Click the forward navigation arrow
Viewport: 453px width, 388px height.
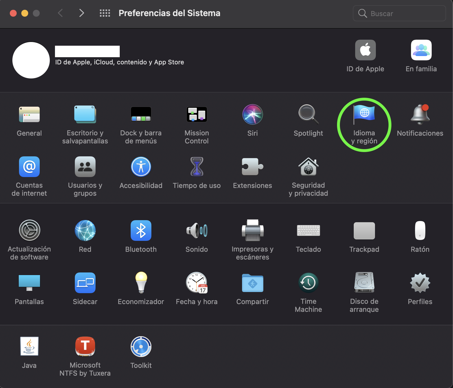coord(82,13)
